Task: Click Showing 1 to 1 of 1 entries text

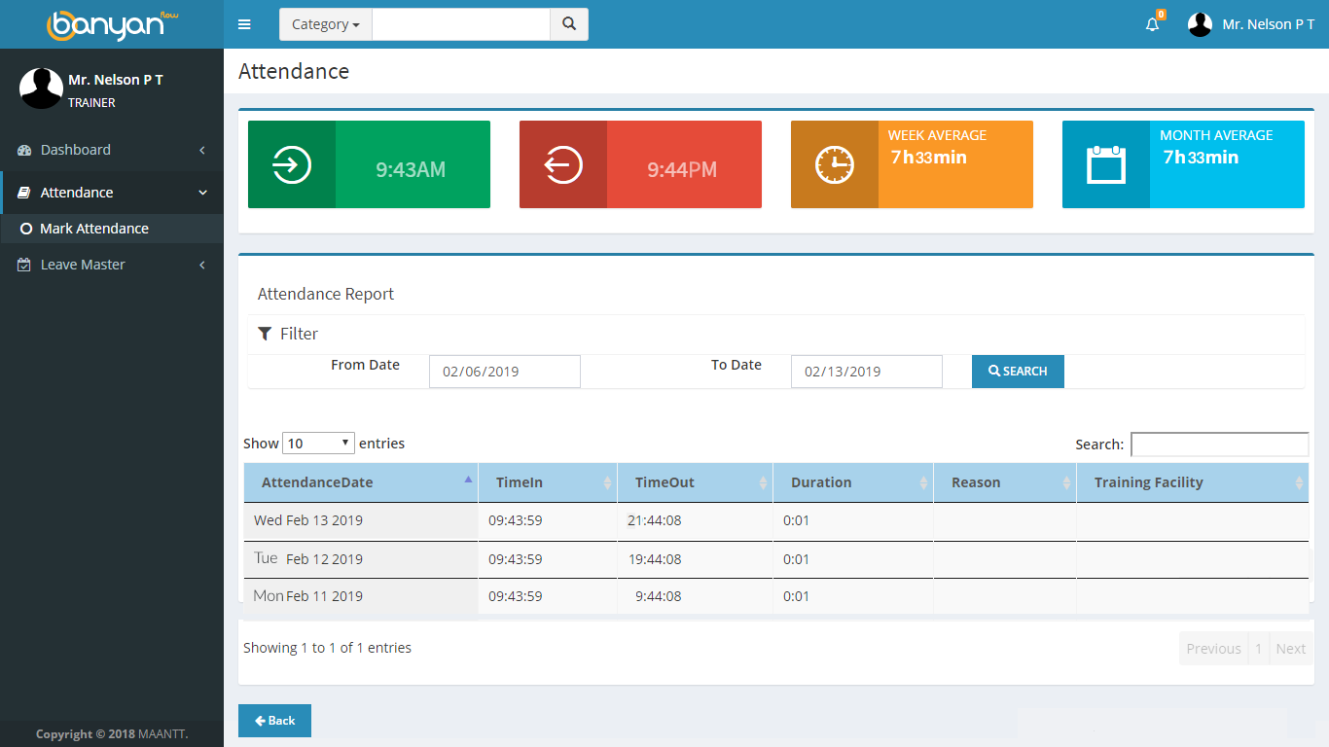Action: click(327, 648)
